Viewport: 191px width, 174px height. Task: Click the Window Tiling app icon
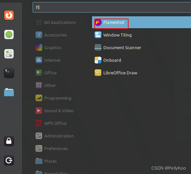[98, 35]
